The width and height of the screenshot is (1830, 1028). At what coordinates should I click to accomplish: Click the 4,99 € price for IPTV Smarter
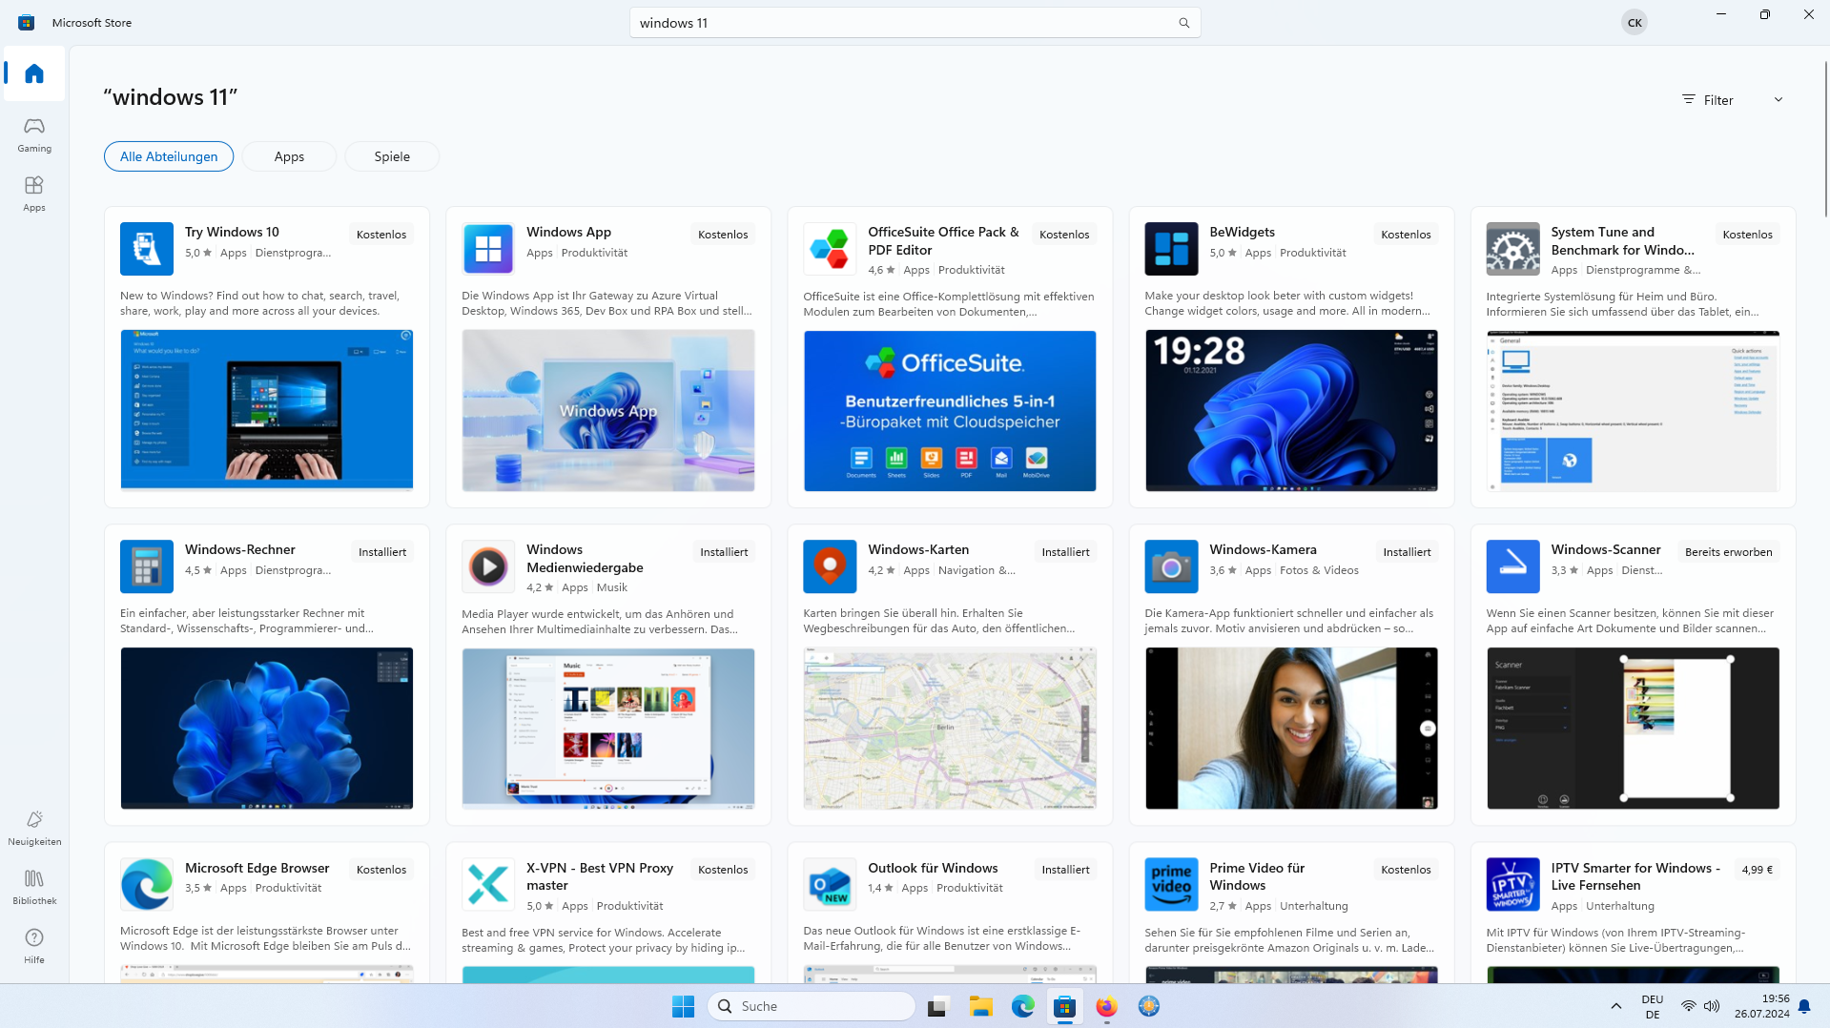point(1757,870)
